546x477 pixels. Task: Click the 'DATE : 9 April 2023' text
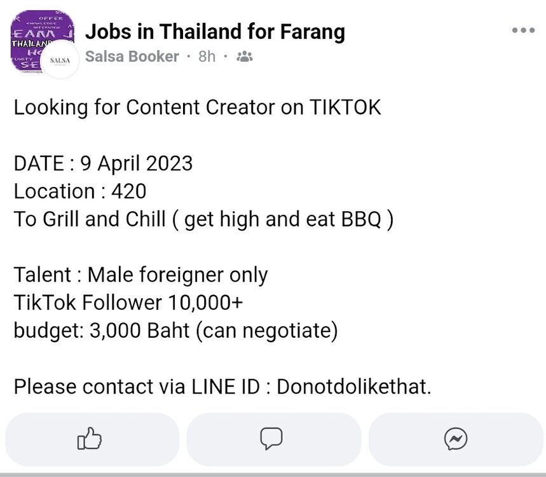103,163
